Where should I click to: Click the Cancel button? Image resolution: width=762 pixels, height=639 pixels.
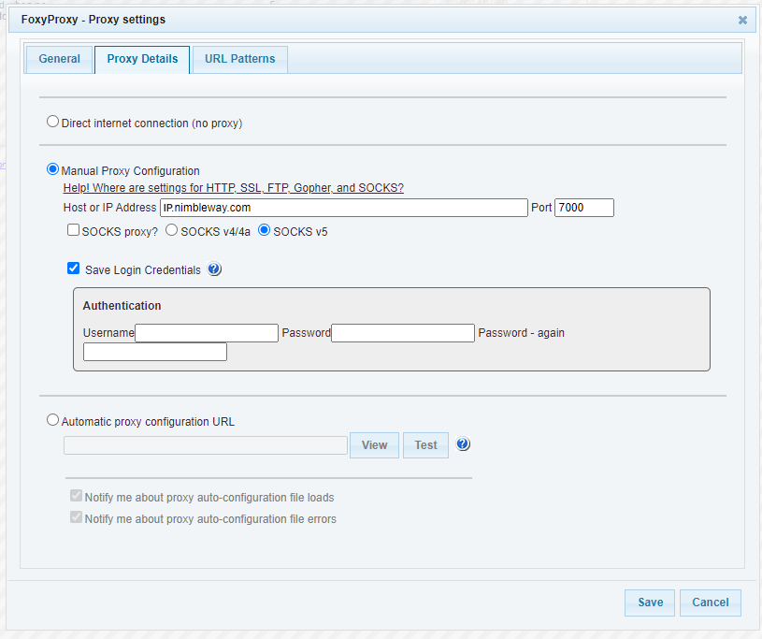pyautogui.click(x=710, y=603)
